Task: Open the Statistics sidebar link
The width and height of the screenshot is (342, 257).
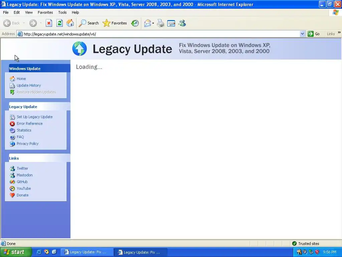Action: tap(24, 130)
